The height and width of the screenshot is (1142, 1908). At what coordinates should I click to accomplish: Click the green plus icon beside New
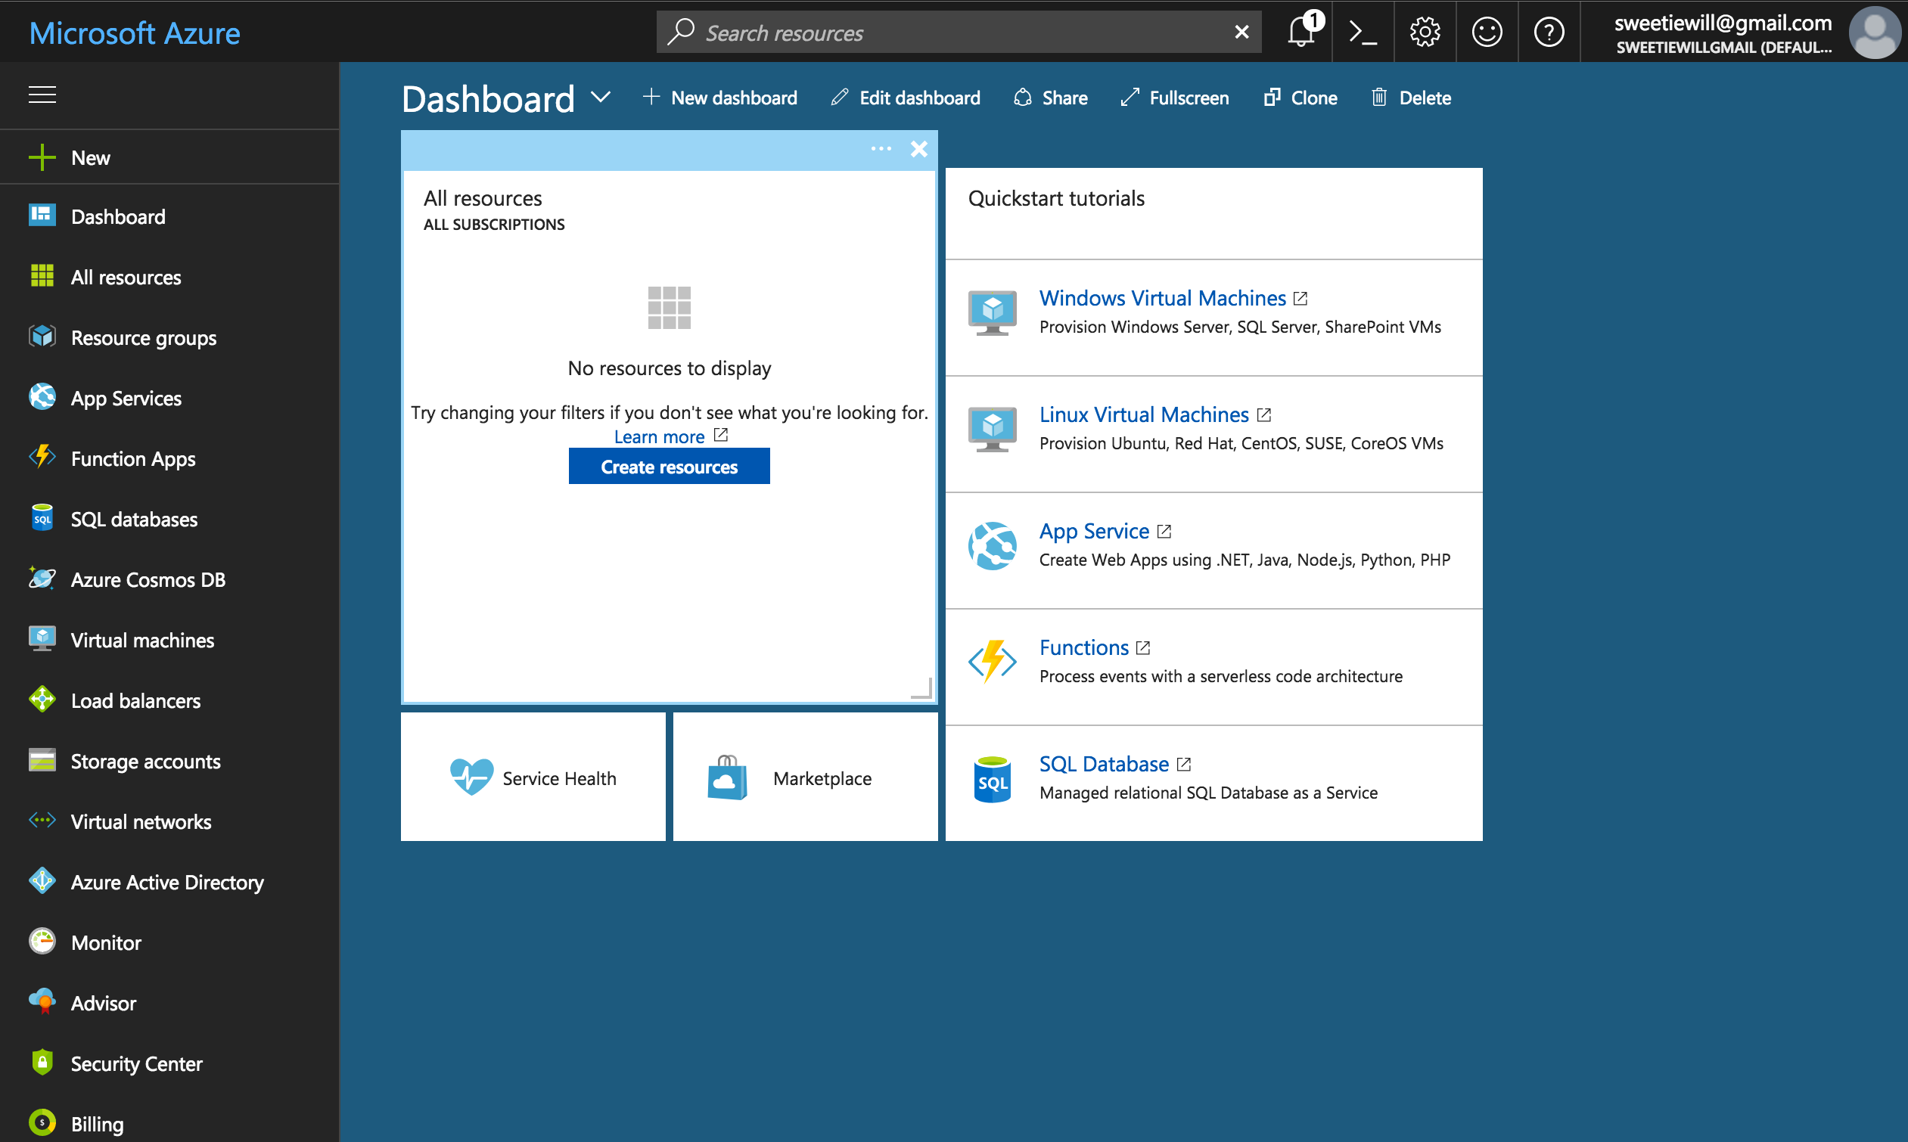click(x=42, y=158)
